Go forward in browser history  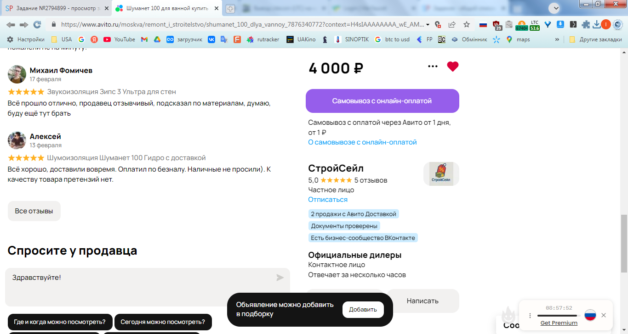tap(24, 24)
